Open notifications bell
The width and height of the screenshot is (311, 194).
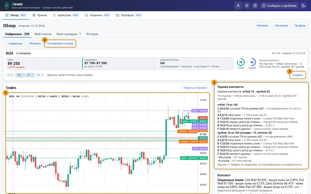[247, 6]
